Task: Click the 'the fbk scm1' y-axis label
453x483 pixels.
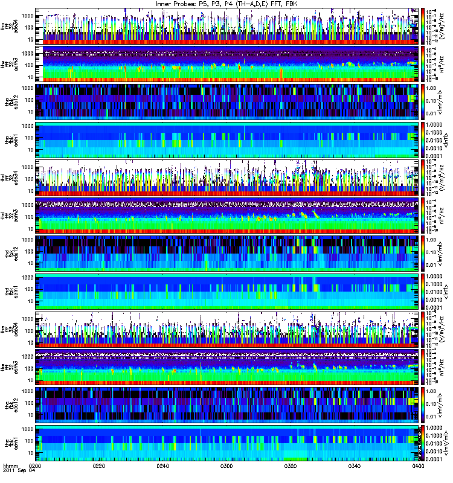Action: [x=11, y=443]
